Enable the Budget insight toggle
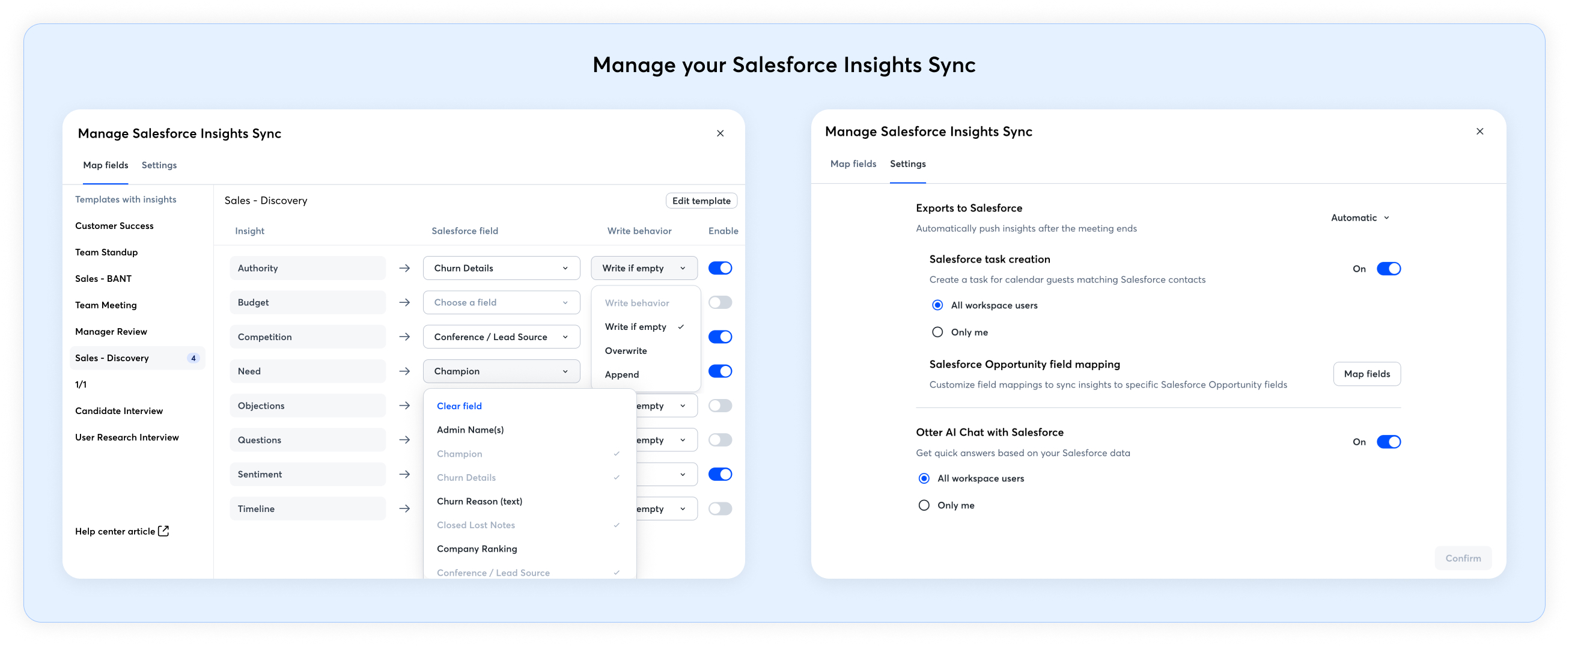 [x=719, y=303]
